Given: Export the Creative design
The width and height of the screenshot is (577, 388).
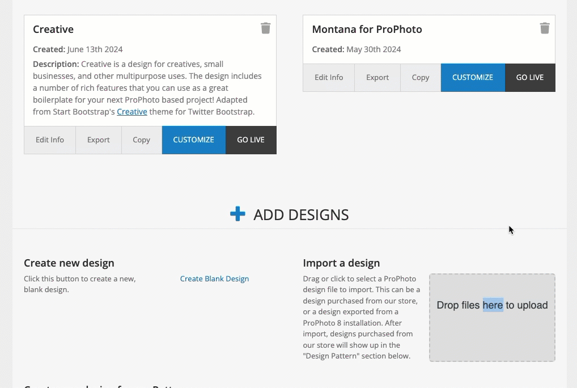Looking at the screenshot, I should pos(98,140).
